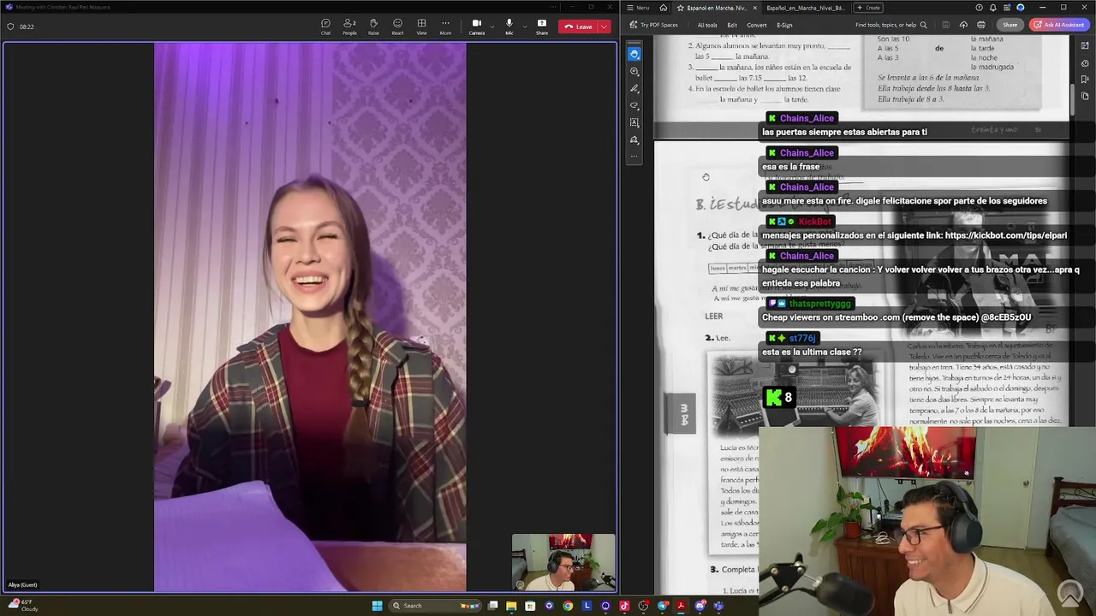Select the zoom magnifier tool in PDF toolbar
The height and width of the screenshot is (616, 1096).
tap(634, 71)
